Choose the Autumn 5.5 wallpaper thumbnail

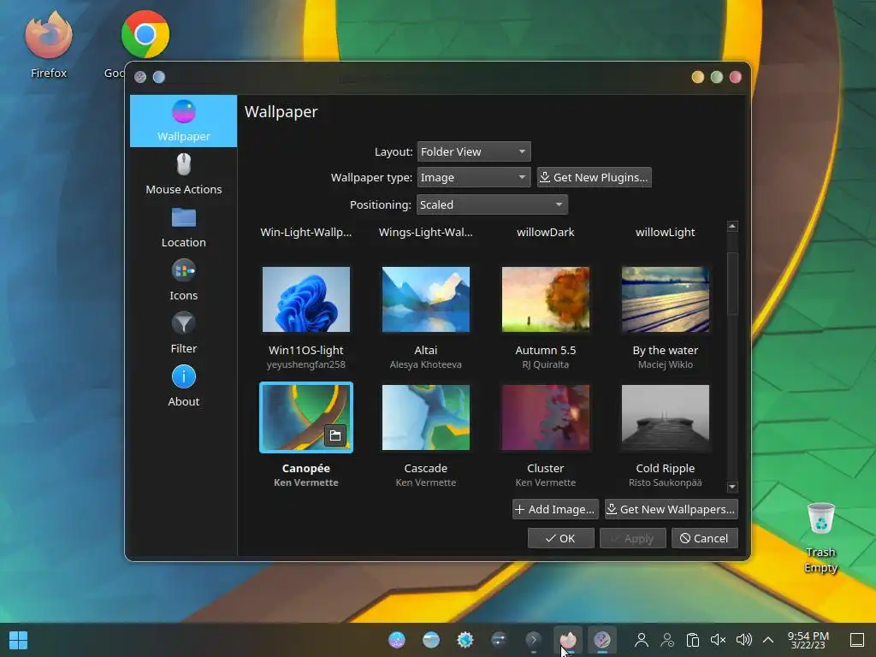pyautogui.click(x=545, y=299)
